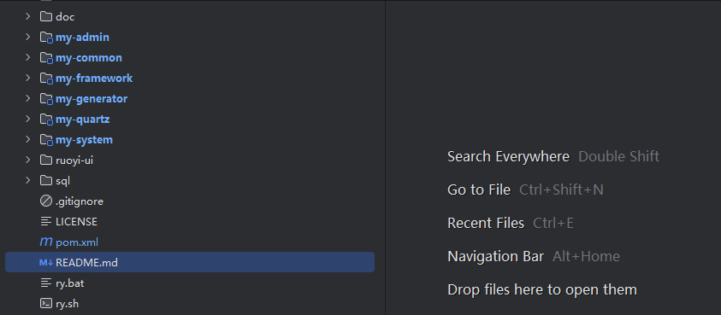Viewport: 721px width, 315px height.
Task: Expand the my-generator module arrow
Action: point(28,99)
